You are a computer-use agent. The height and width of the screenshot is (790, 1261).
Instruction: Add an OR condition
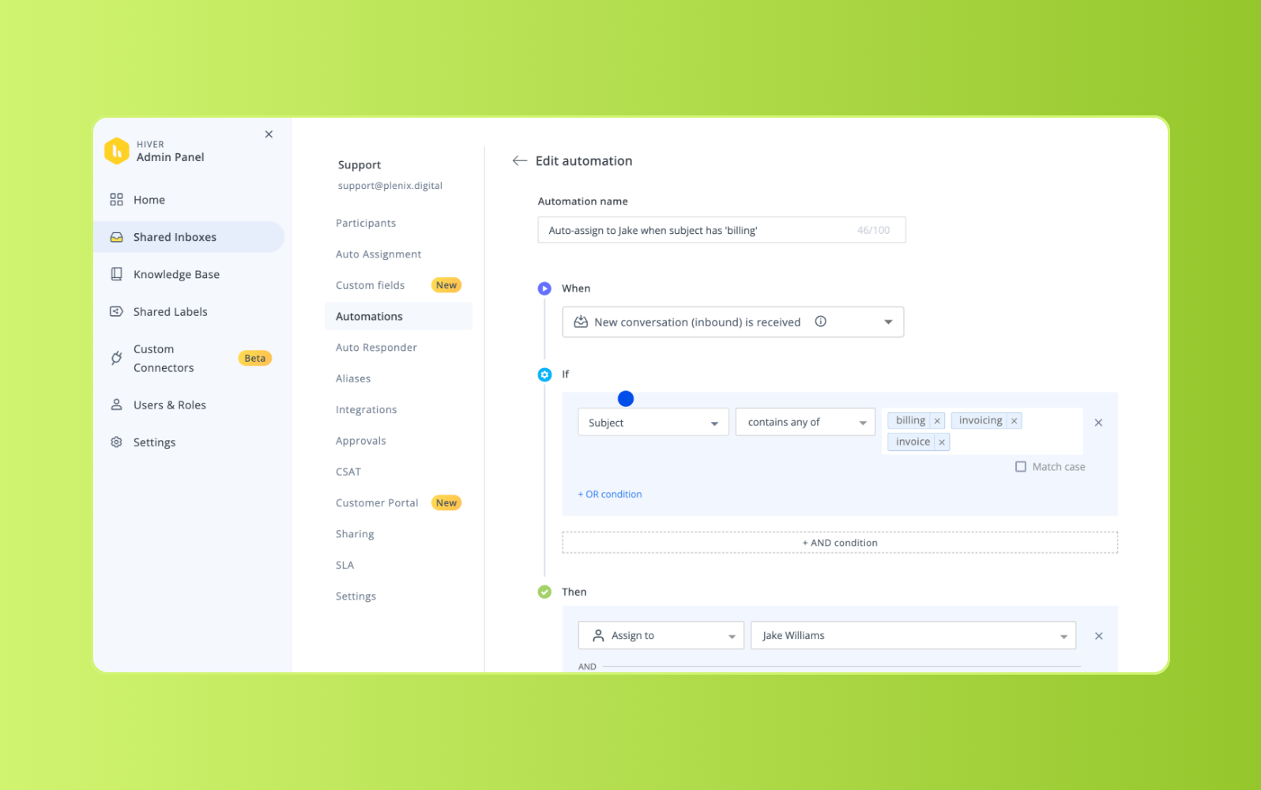610,495
